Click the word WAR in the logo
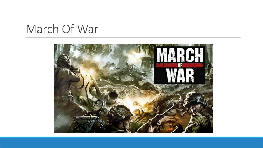Viewport: 263px width, 148px height. pyautogui.click(x=180, y=76)
